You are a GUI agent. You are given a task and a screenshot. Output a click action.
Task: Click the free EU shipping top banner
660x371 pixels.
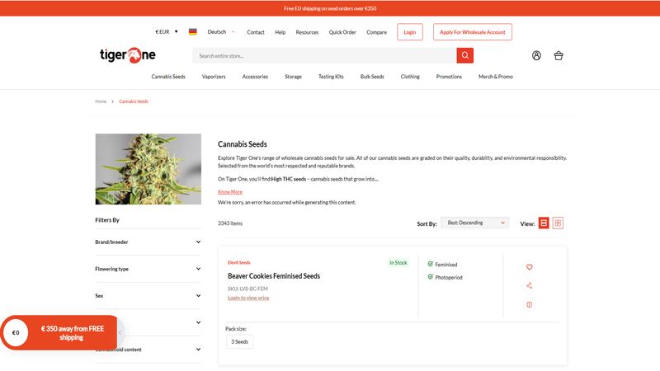coord(330,8)
